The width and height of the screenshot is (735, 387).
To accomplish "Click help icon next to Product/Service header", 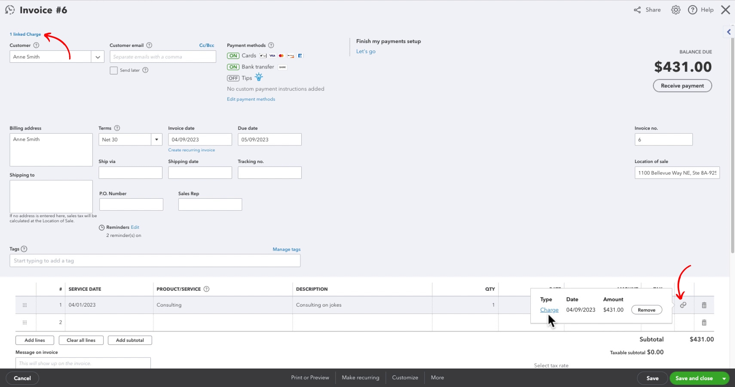I will tap(206, 289).
